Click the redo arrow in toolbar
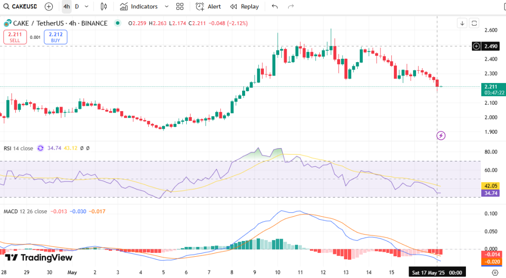506x278 pixels. 291,6
